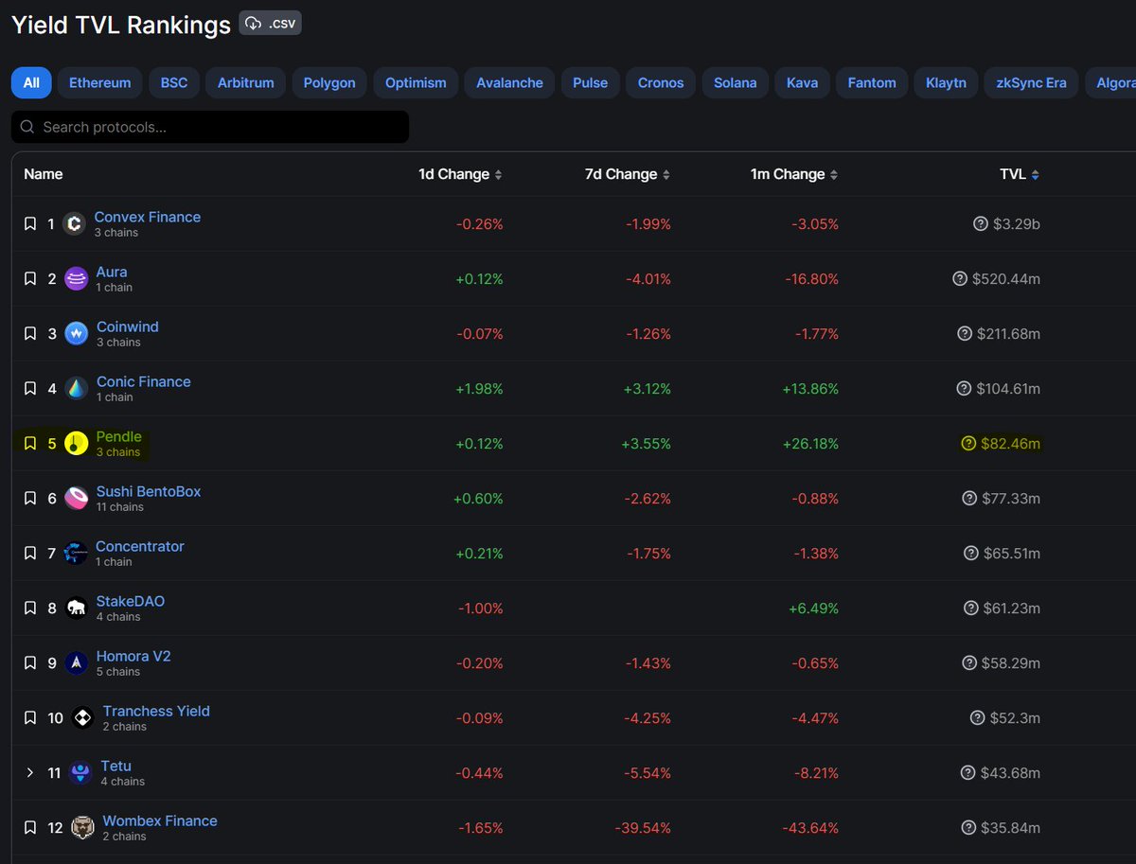Screen dimensions: 1136x864
Task: Click the Convex Finance logo
Action: (x=74, y=224)
